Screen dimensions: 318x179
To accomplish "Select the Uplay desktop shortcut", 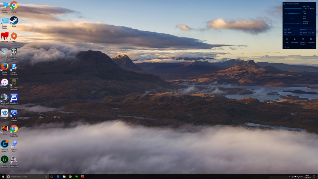I will pyautogui.click(x=4, y=113).
